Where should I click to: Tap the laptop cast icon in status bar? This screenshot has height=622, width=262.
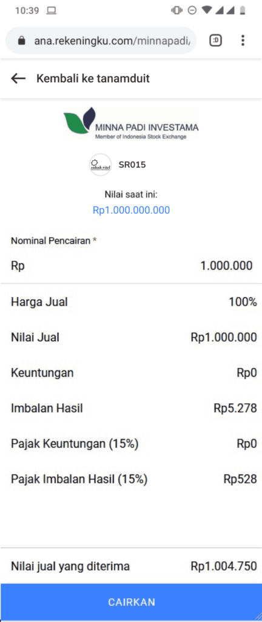(52, 11)
